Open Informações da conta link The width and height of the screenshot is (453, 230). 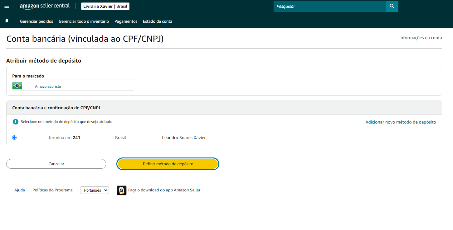click(x=421, y=38)
